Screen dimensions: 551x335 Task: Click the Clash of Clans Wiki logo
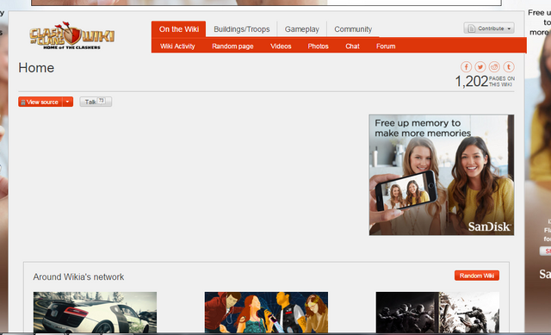[x=72, y=35]
